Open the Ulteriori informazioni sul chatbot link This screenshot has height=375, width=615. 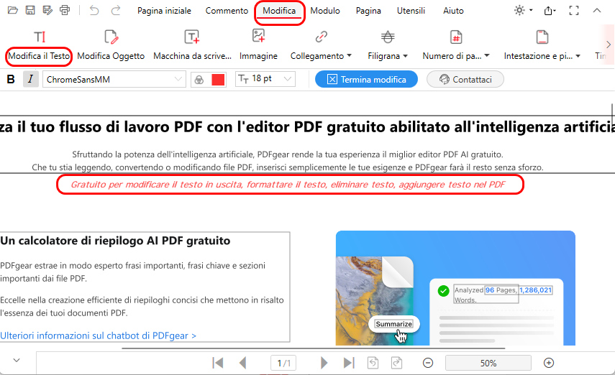pos(98,335)
